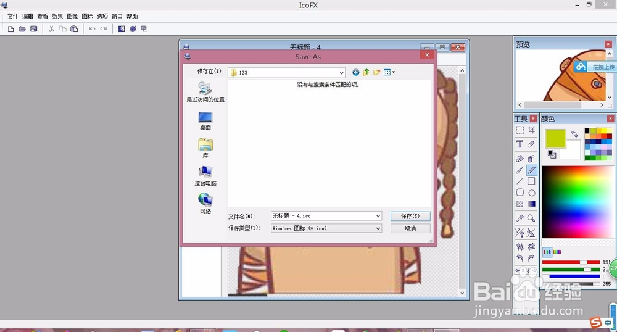The width and height of the screenshot is (617, 332).
Task: Go to 最近访问的位置 in sidebar
Action: coord(205,92)
